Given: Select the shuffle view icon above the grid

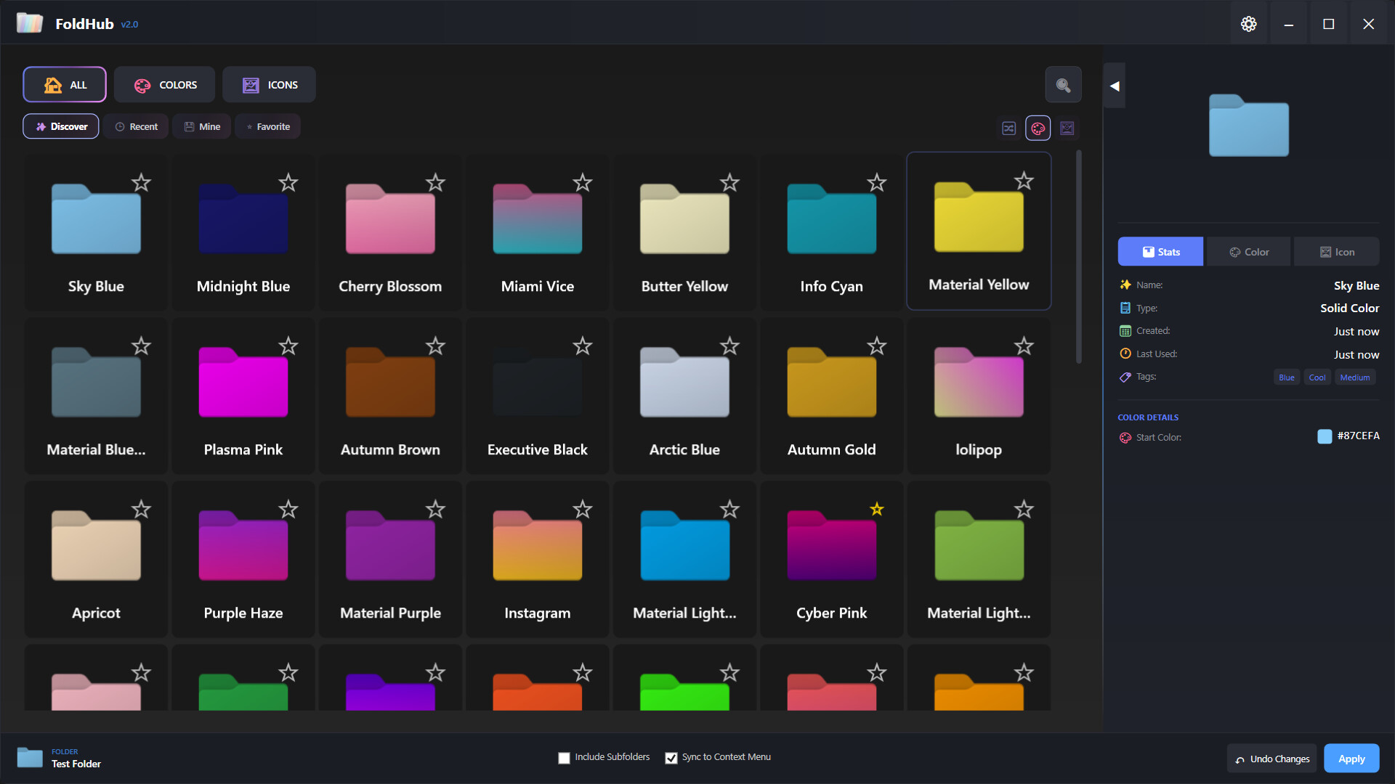Looking at the screenshot, I should [x=1008, y=128].
